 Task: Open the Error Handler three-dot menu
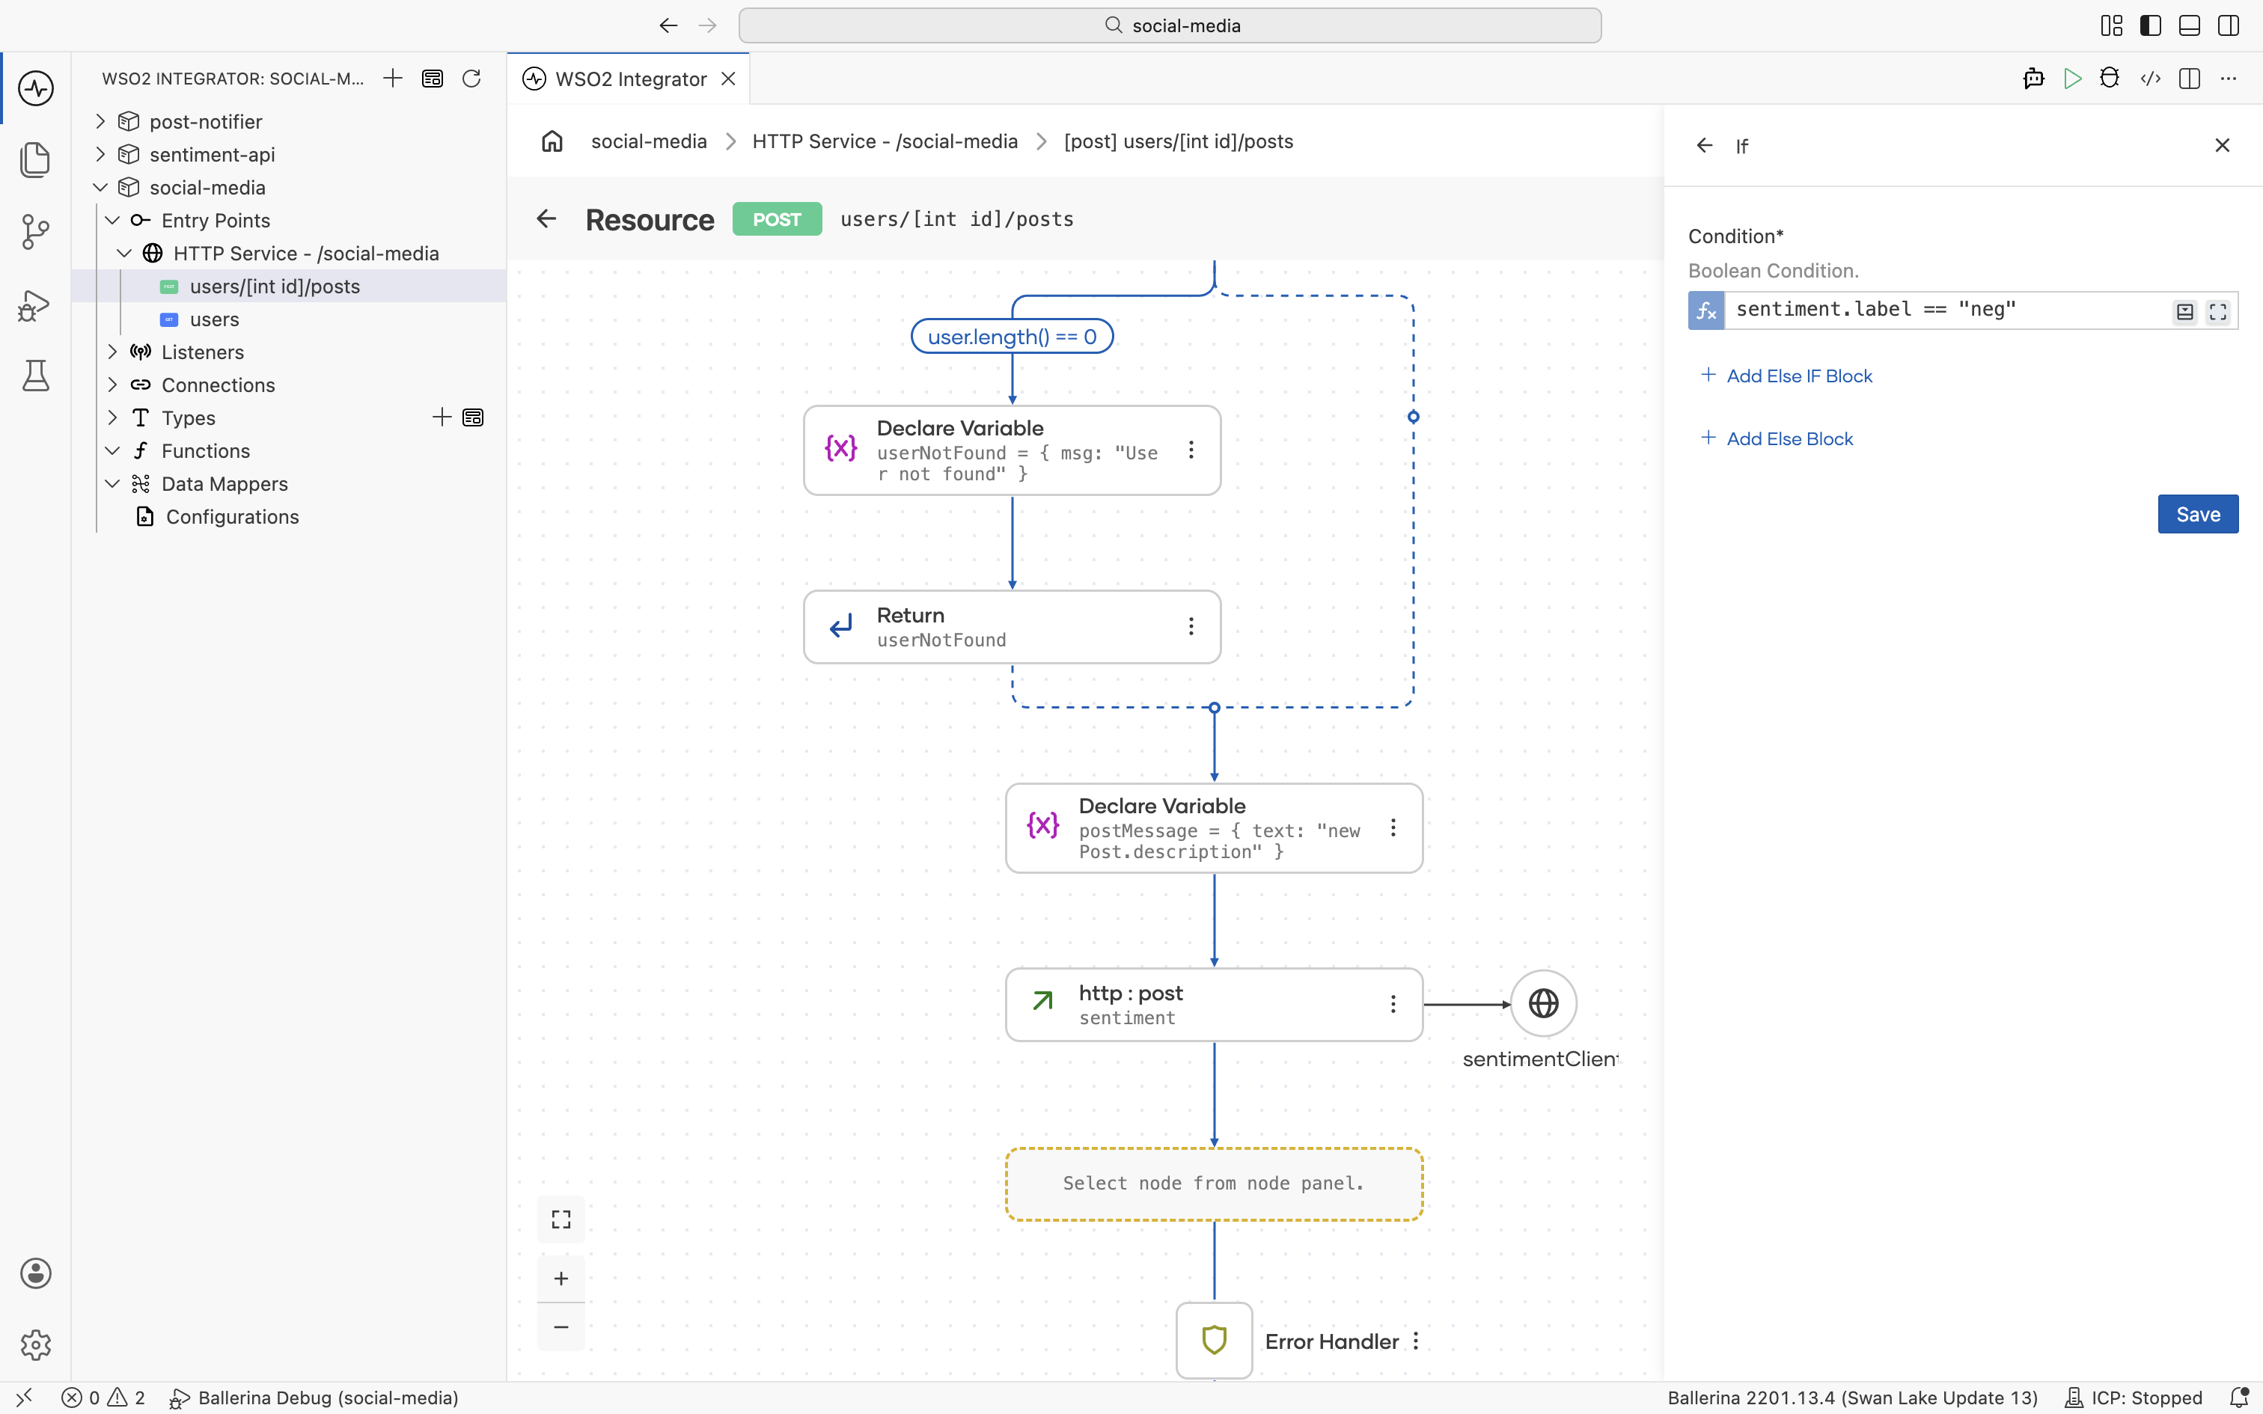(1417, 1341)
